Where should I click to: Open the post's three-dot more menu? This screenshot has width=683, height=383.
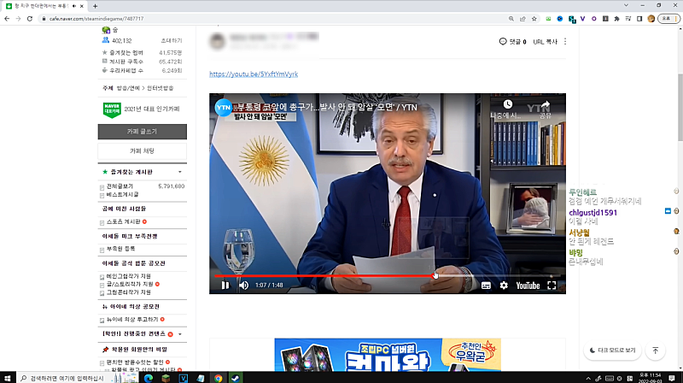click(565, 41)
